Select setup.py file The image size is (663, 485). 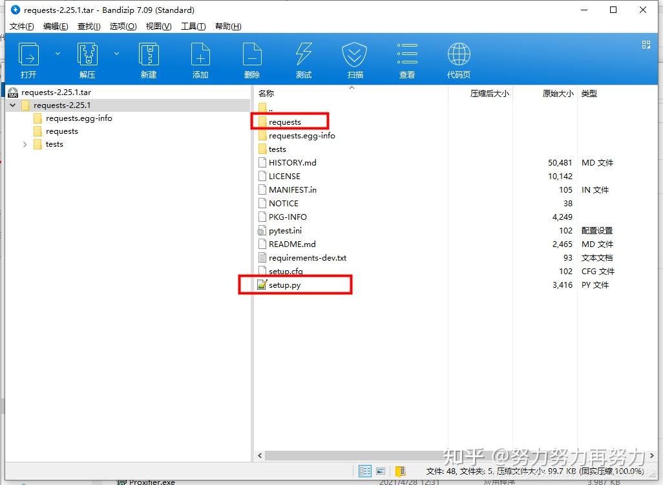[284, 285]
